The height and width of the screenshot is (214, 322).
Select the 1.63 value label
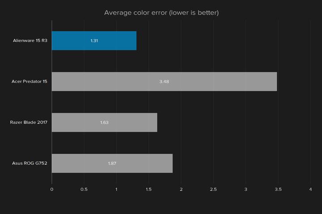[x=104, y=122]
